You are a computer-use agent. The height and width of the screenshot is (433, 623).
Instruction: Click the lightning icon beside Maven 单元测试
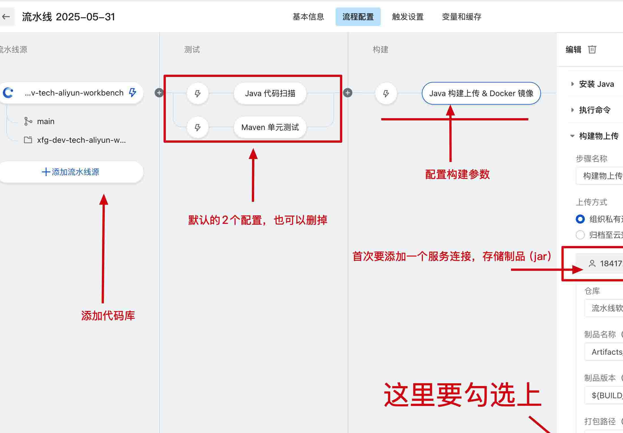click(197, 127)
